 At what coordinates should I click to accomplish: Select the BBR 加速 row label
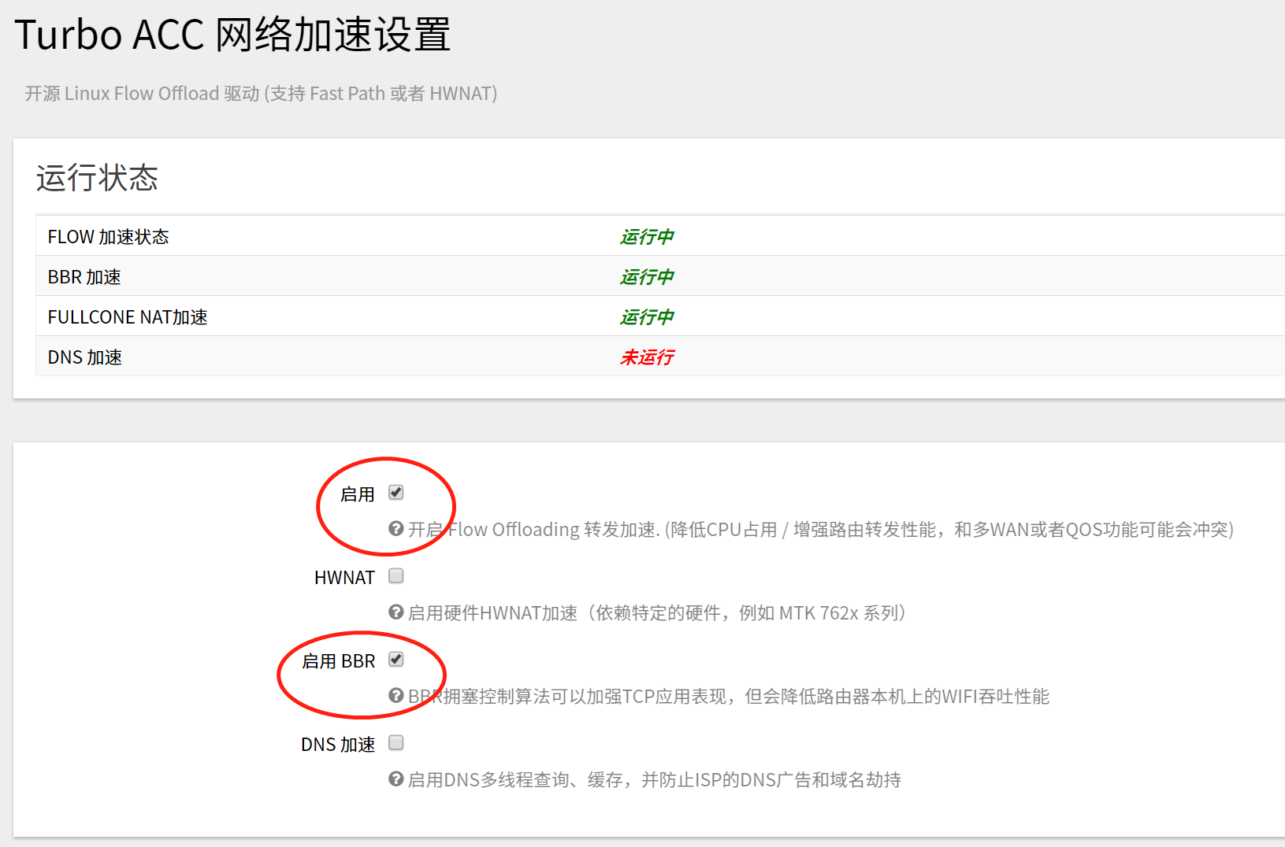click(84, 276)
